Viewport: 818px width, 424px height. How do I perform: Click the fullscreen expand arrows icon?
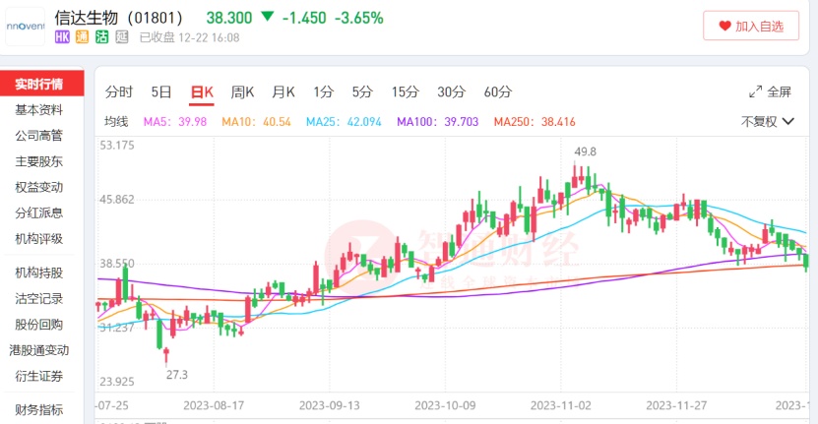(755, 91)
